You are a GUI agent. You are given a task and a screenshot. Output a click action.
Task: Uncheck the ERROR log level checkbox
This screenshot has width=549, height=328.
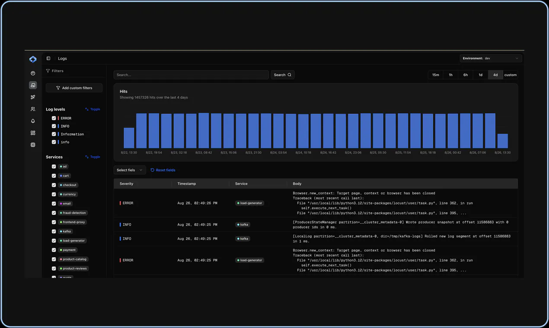click(54, 118)
